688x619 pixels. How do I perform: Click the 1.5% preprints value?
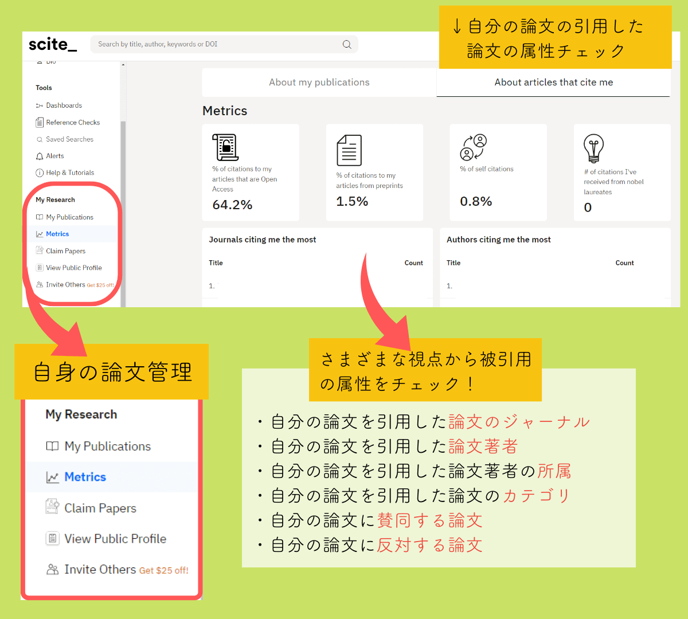[352, 202]
